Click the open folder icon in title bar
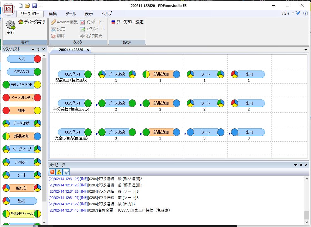311x227 pixels. click(27, 6)
